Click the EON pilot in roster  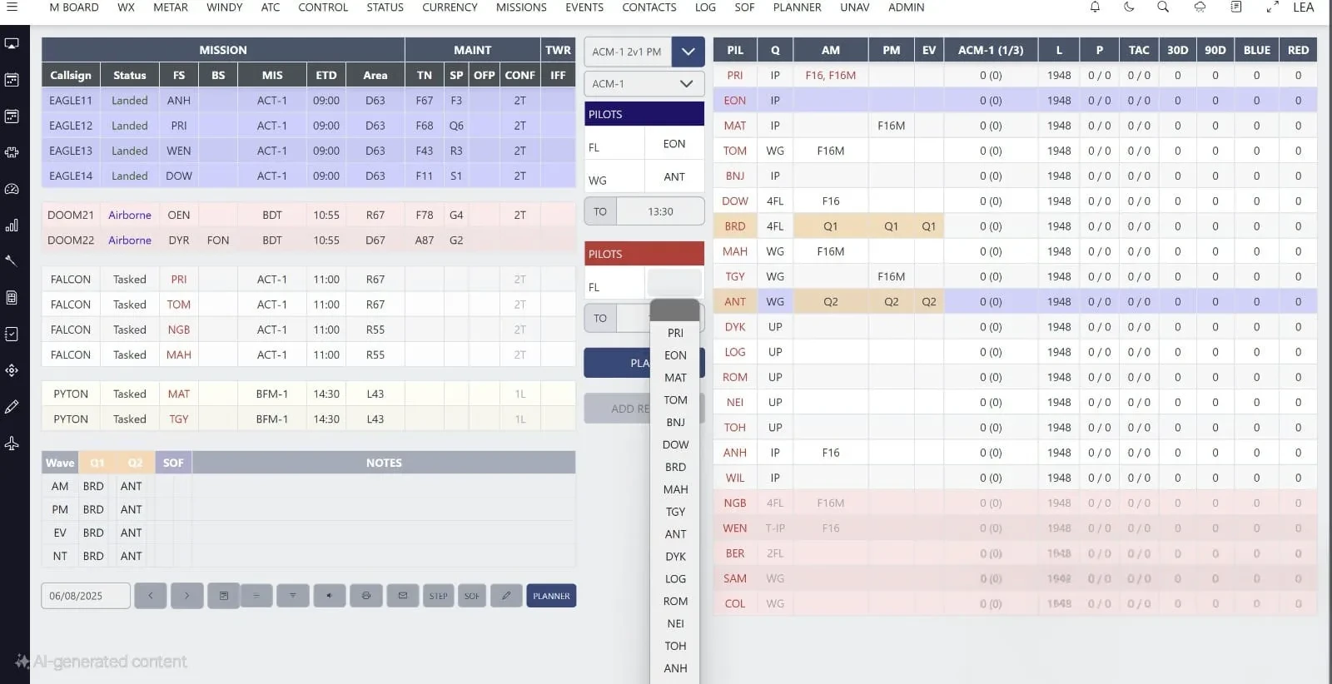(735, 101)
